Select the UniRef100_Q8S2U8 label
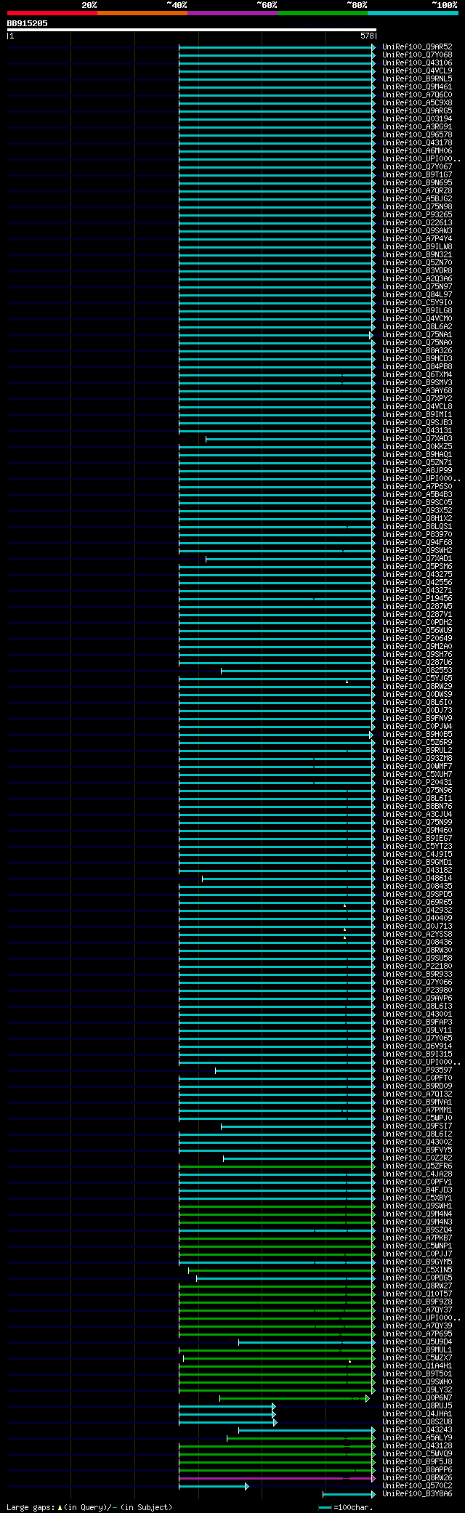465x1513 pixels. click(x=417, y=1421)
